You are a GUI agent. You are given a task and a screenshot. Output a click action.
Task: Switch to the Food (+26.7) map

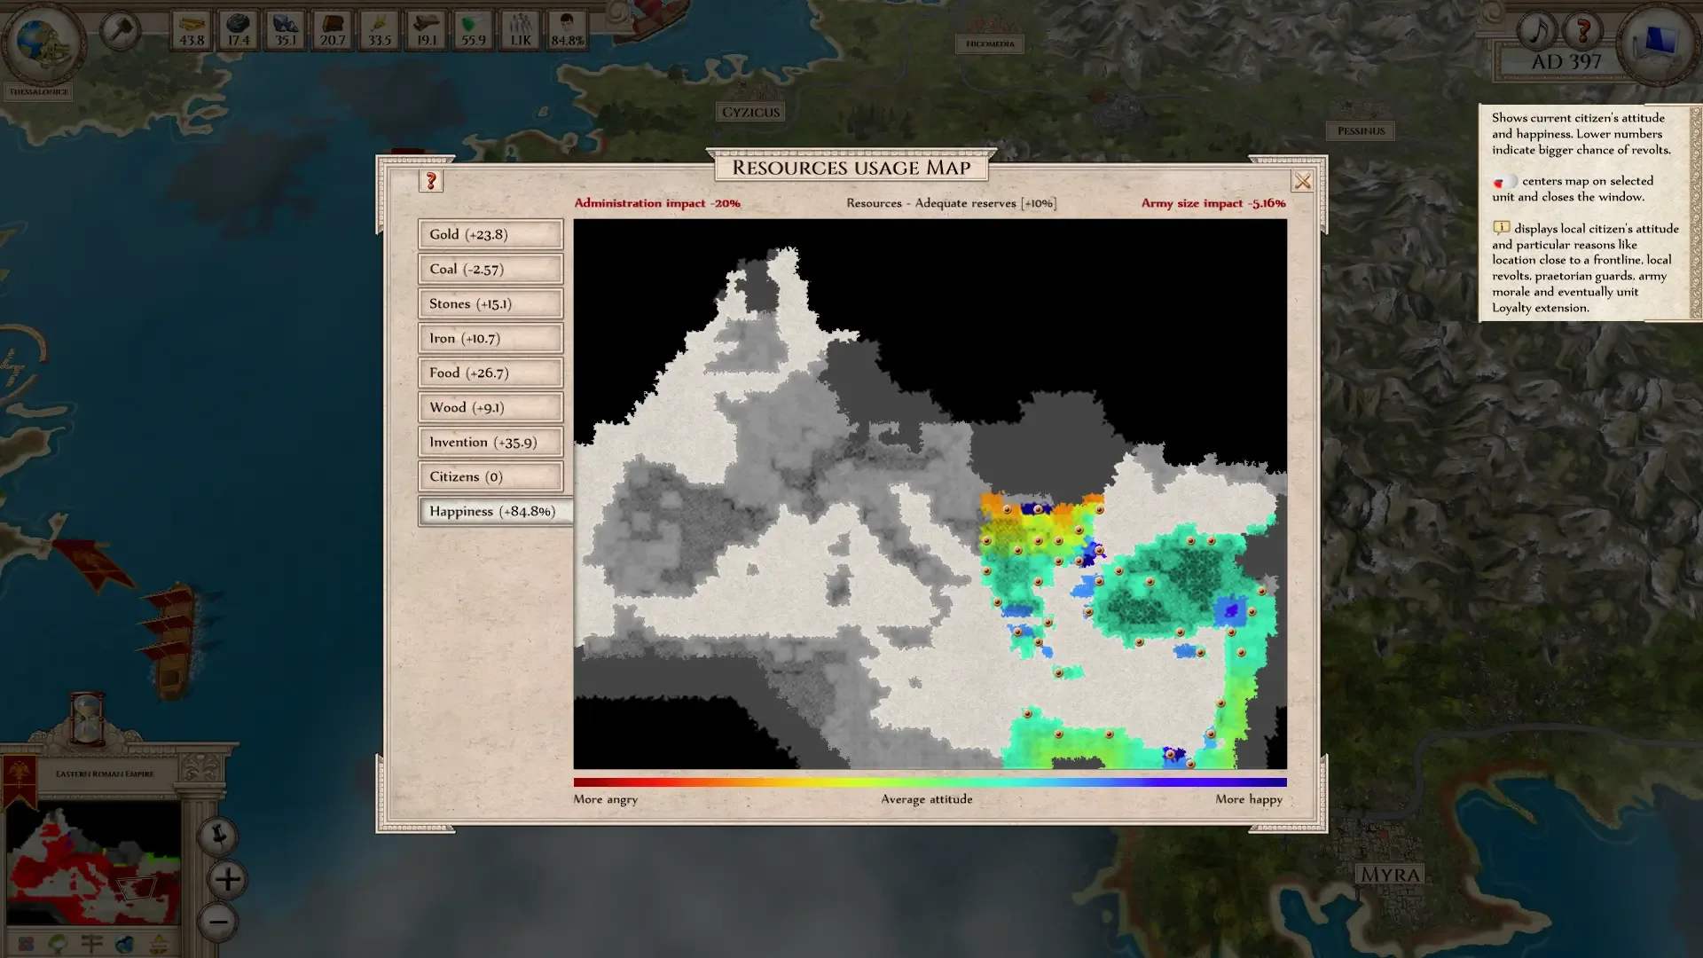coord(490,373)
